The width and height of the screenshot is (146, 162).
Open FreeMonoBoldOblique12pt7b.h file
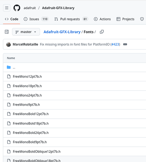(x=37, y=151)
